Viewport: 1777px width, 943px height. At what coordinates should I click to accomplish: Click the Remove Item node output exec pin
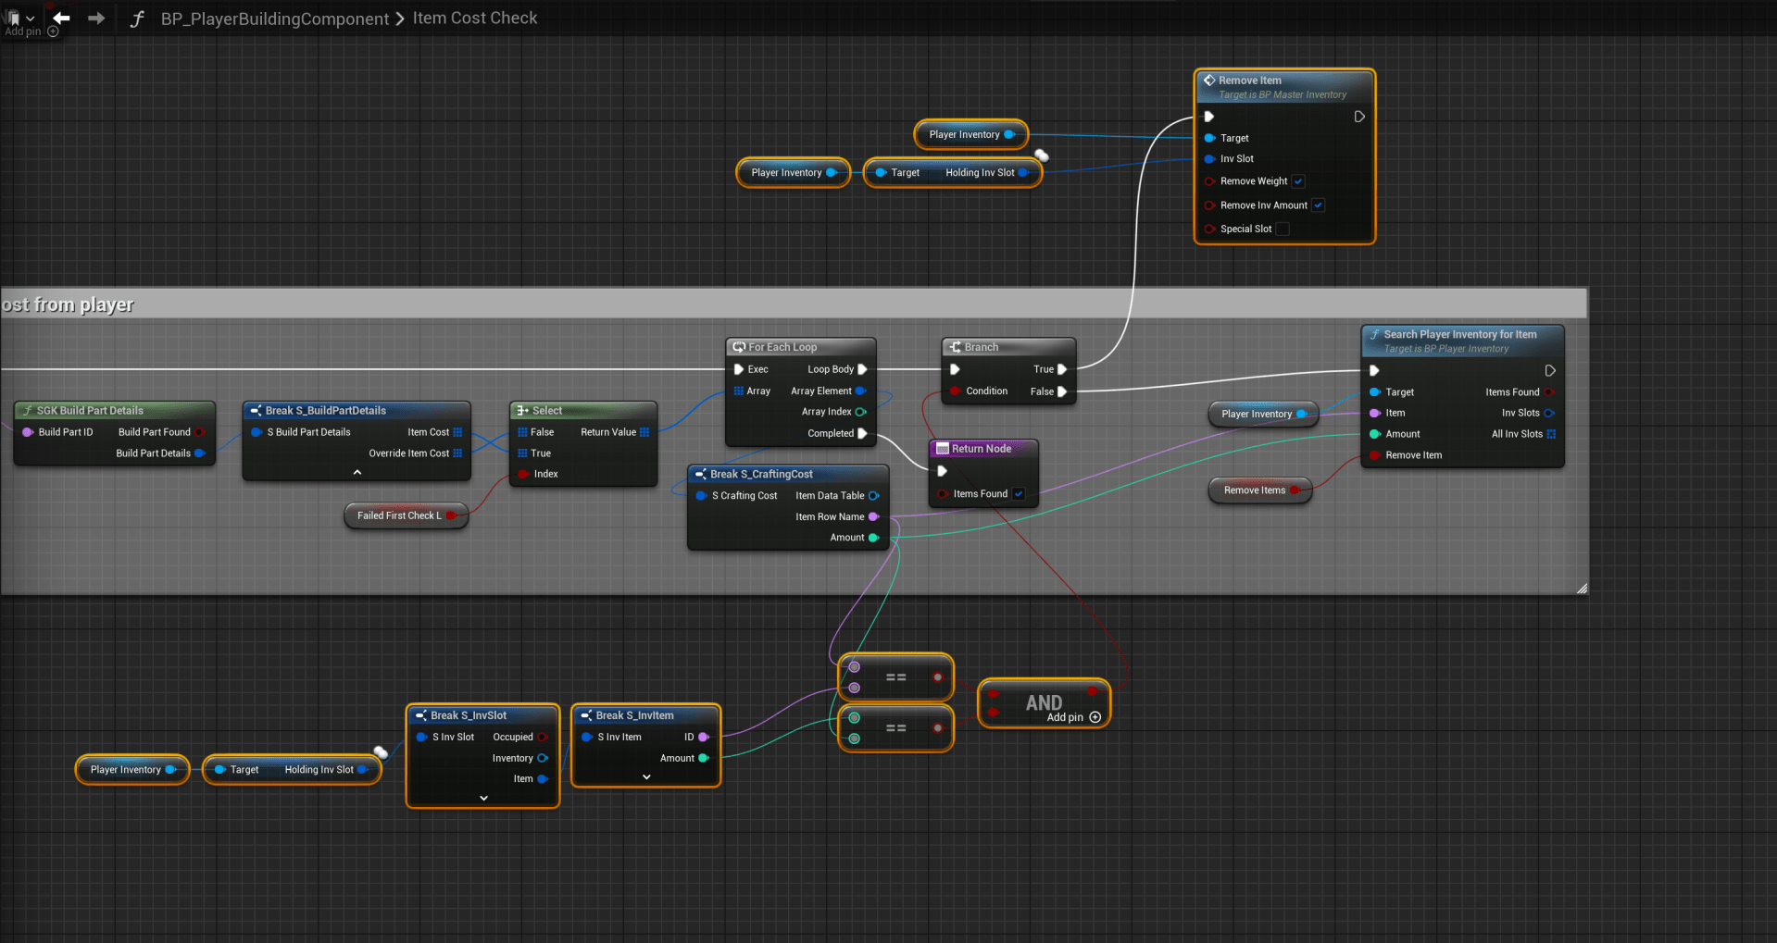coord(1359,117)
